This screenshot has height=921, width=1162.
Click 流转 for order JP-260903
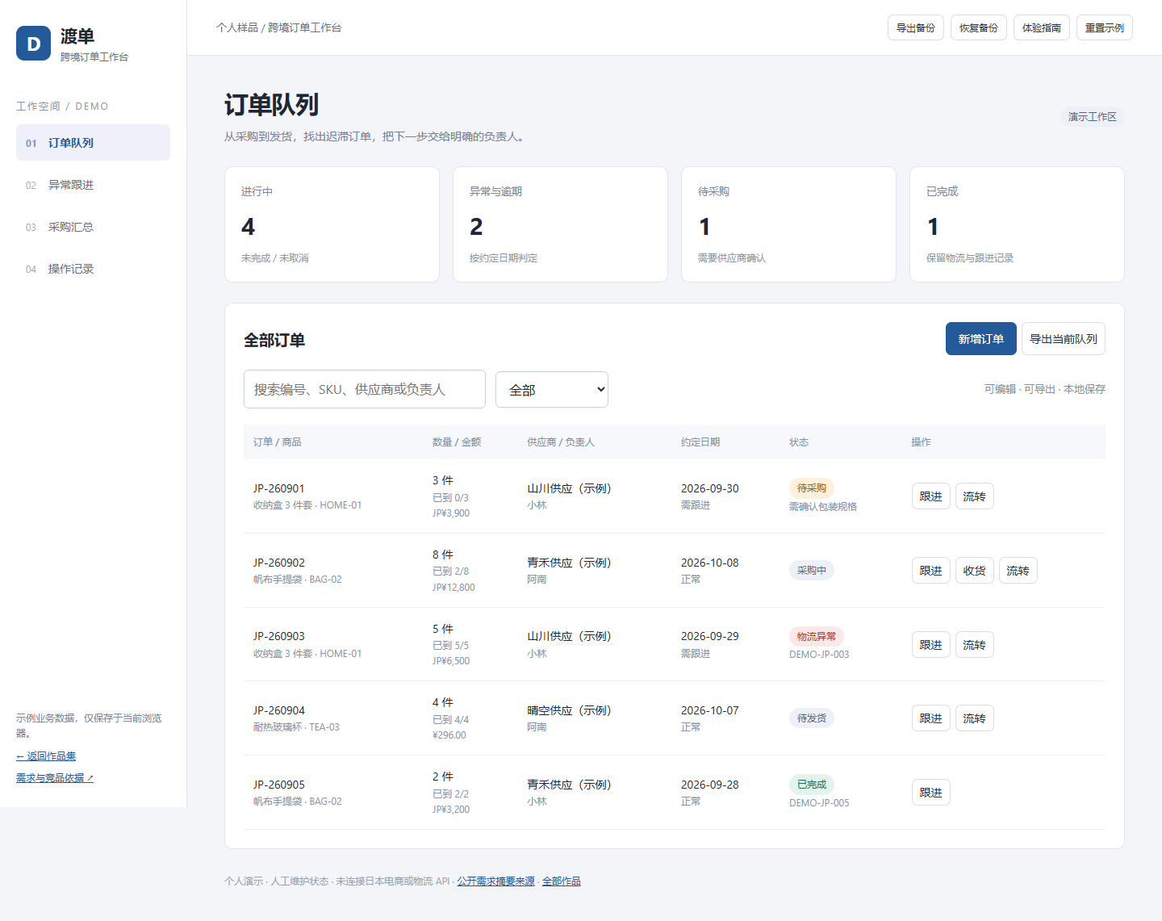pos(975,645)
